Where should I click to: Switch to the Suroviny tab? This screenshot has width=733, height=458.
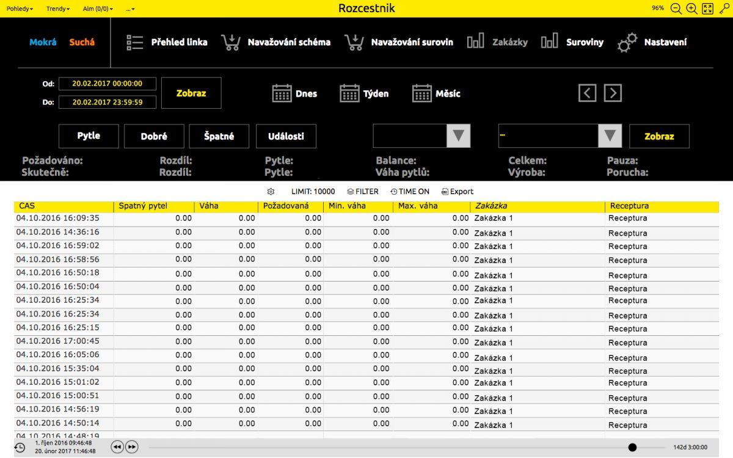tap(572, 42)
